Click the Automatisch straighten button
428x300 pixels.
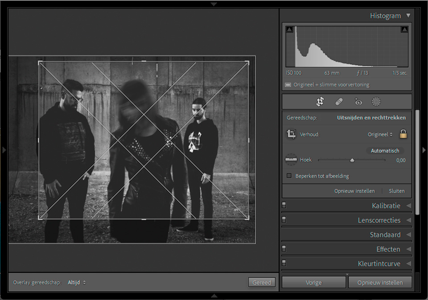385,151
